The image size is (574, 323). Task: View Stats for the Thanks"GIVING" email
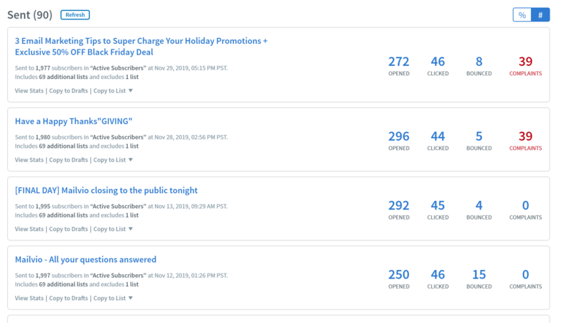29,160
